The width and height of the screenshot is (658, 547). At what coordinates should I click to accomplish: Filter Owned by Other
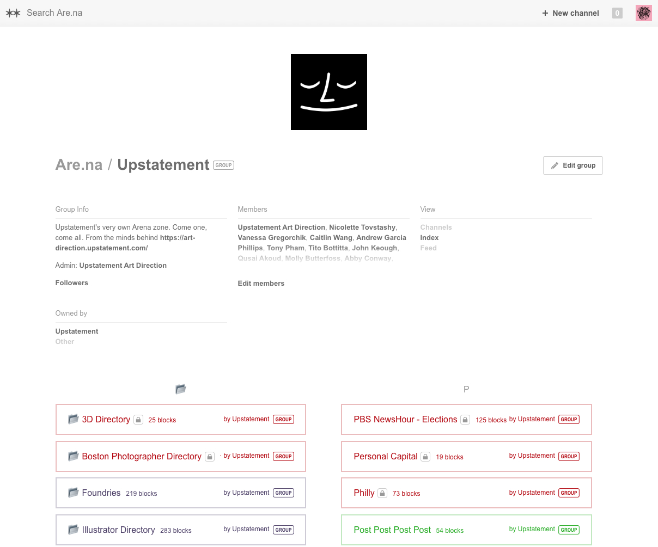65,342
